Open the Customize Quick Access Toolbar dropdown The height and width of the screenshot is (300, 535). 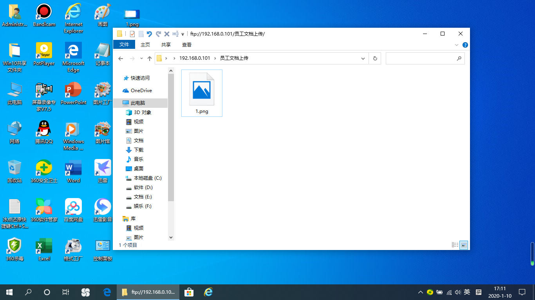coord(183,34)
